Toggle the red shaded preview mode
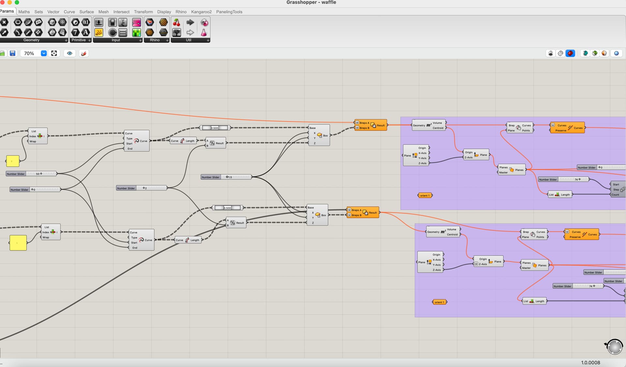This screenshot has height=367, width=626. click(x=570, y=53)
